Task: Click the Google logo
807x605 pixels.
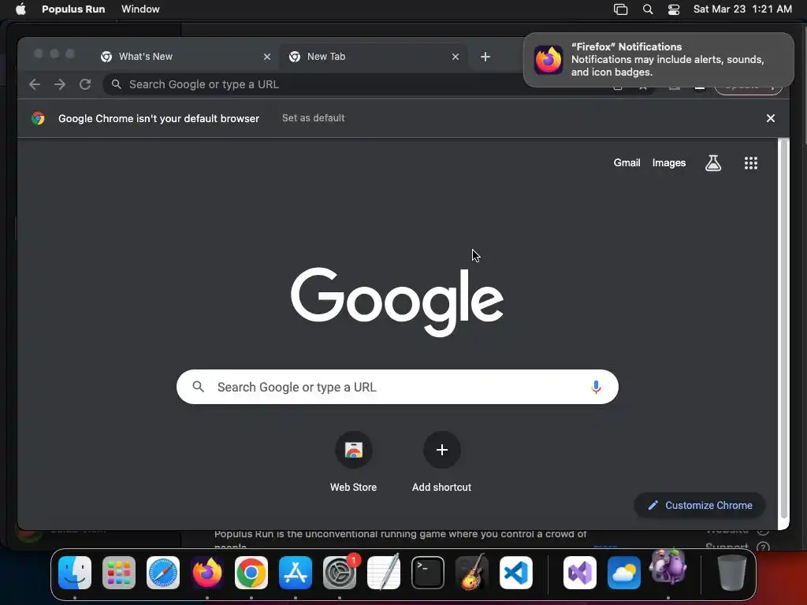Action: 397,302
